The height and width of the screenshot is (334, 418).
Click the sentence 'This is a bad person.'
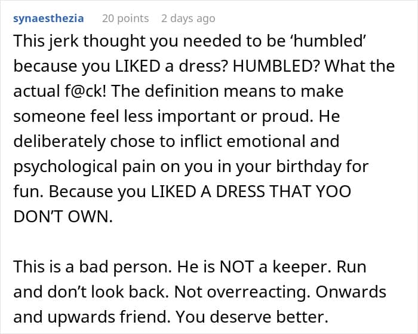pyautogui.click(x=93, y=267)
